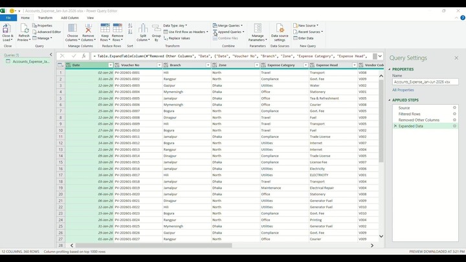The height and width of the screenshot is (262, 466).
Task: Expand the formula bar with the chevron
Action: pyautogui.click(x=380, y=56)
